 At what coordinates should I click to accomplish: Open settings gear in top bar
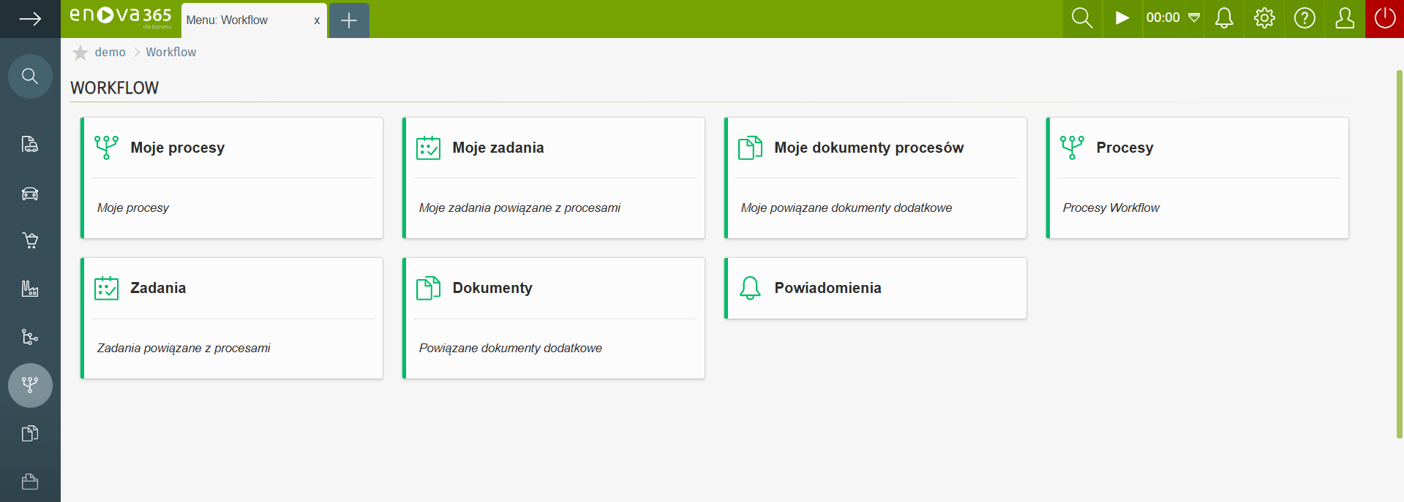point(1264,18)
